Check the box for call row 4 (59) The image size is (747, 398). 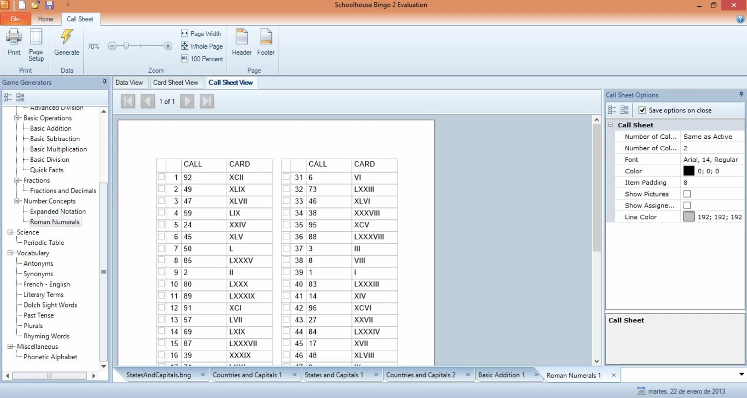point(161,212)
